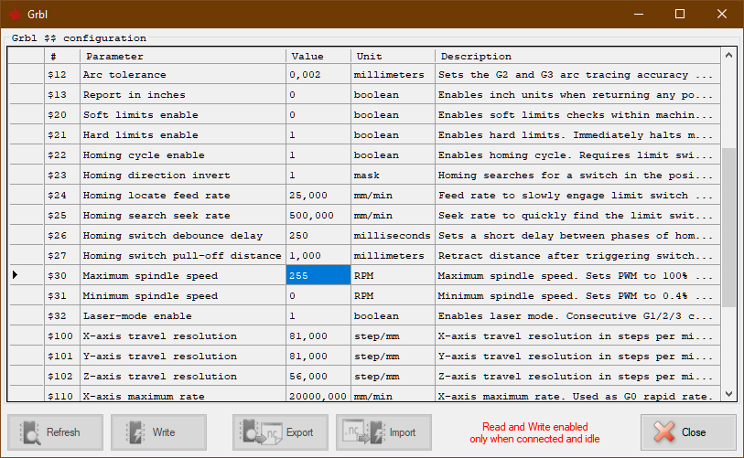Screen dimensions: 744x458
Task: Select the X-axis travel resolution value 81,000
Action: (x=318, y=336)
